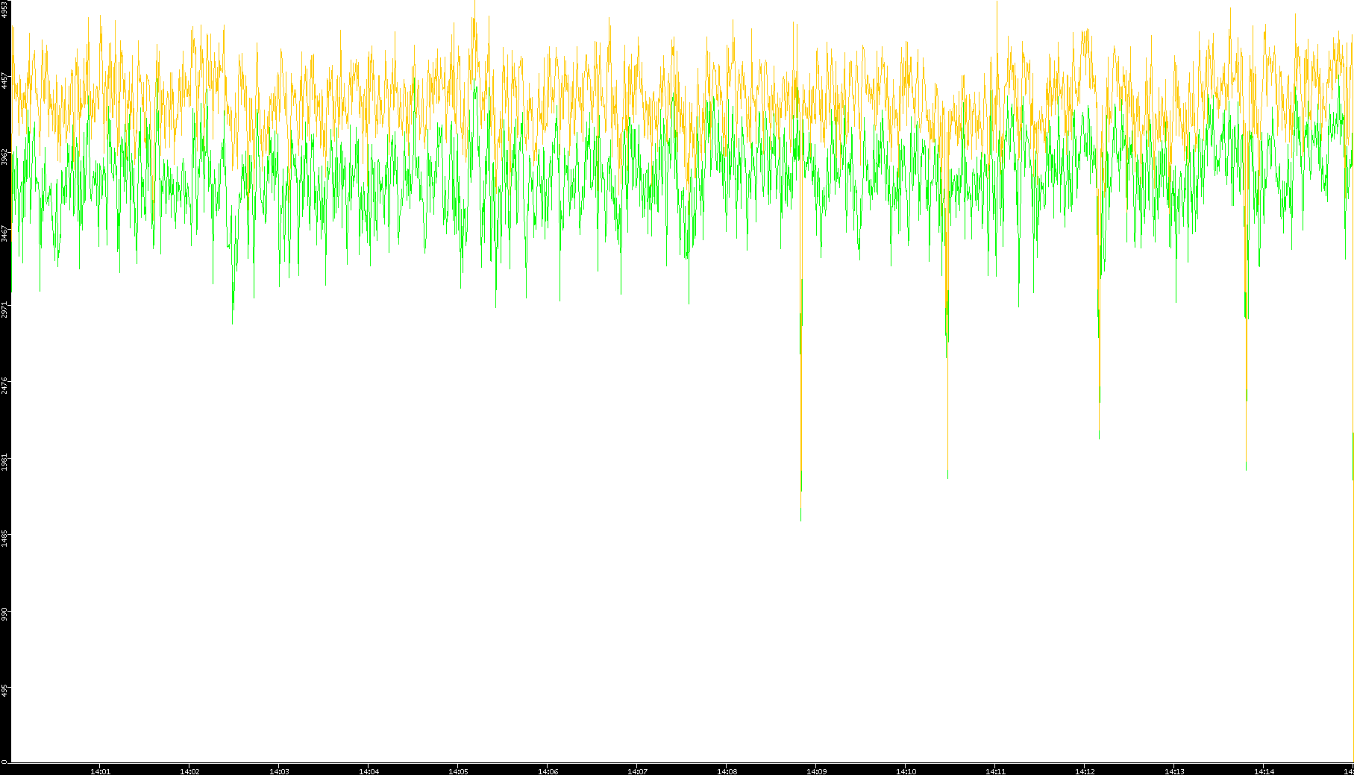Click the 14:11 time label
This screenshot has width=1354, height=775.
point(995,771)
